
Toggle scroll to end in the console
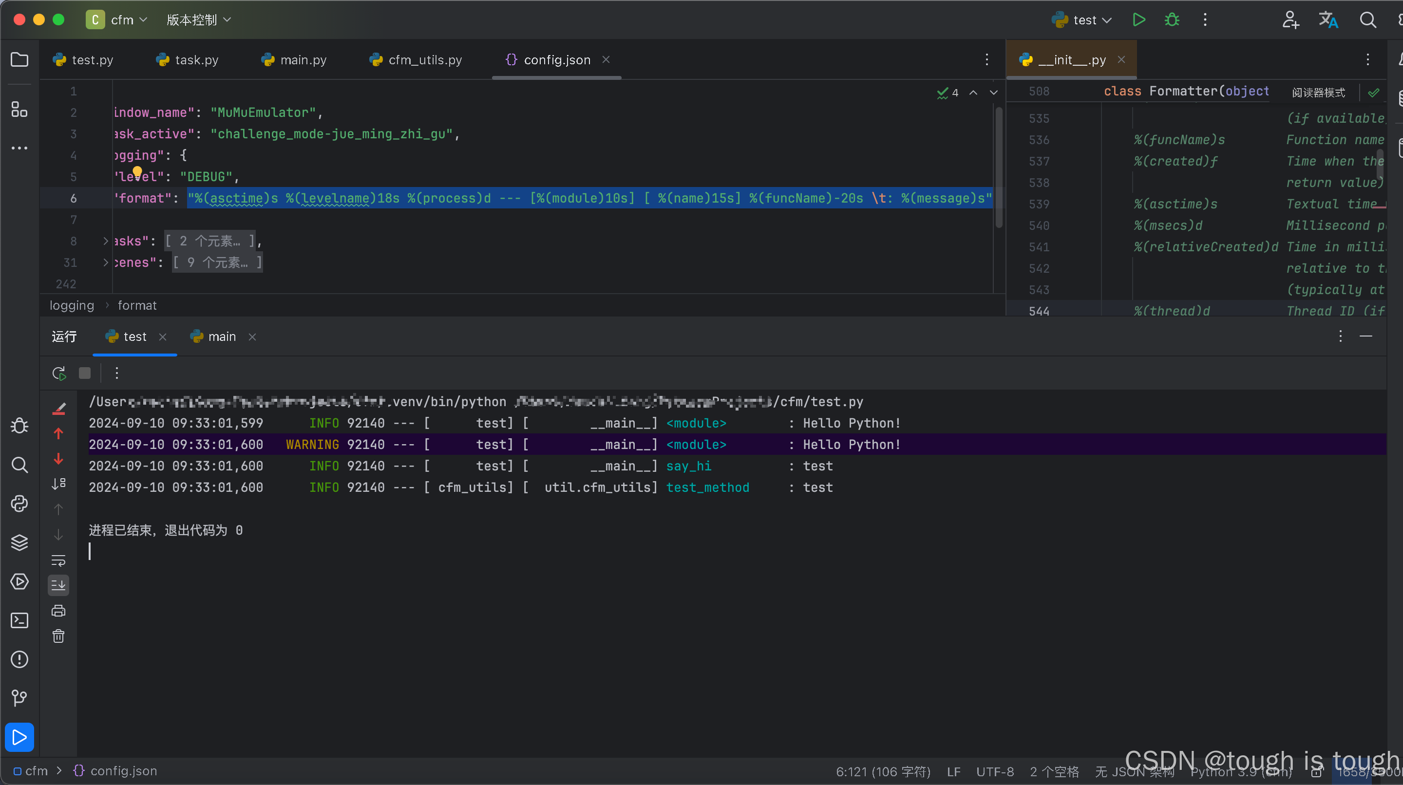tap(58, 585)
